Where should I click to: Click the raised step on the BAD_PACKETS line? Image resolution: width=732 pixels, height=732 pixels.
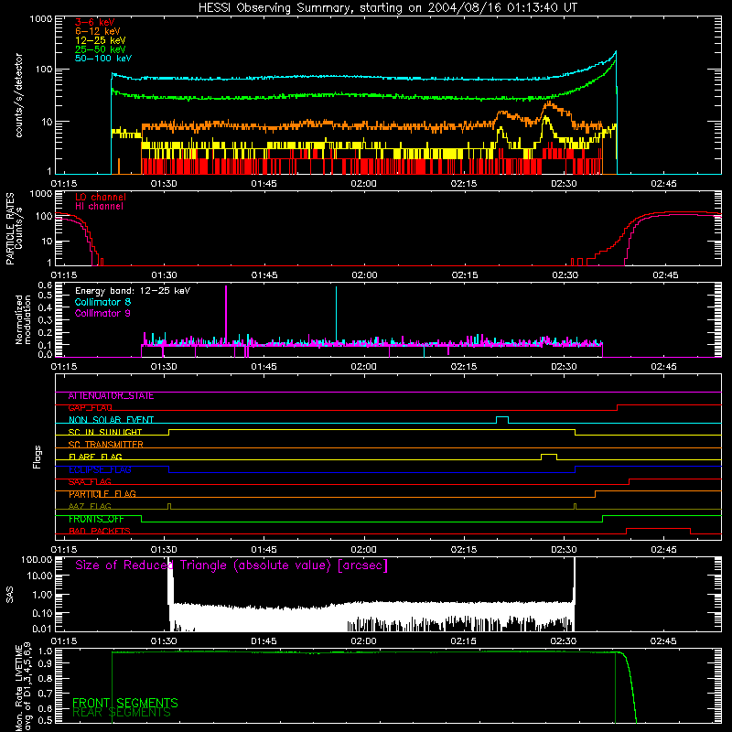pos(658,531)
